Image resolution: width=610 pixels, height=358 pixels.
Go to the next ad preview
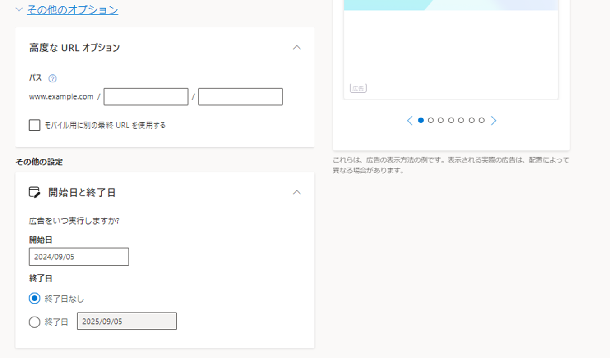coord(493,121)
